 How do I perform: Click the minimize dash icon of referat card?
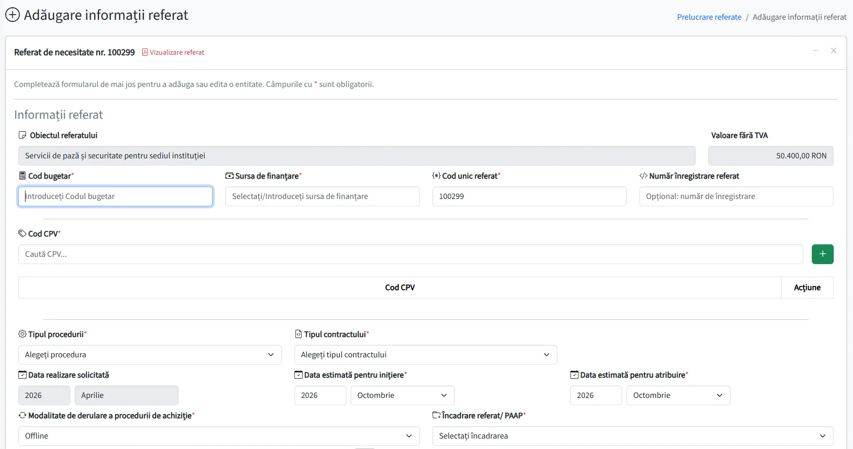point(815,51)
